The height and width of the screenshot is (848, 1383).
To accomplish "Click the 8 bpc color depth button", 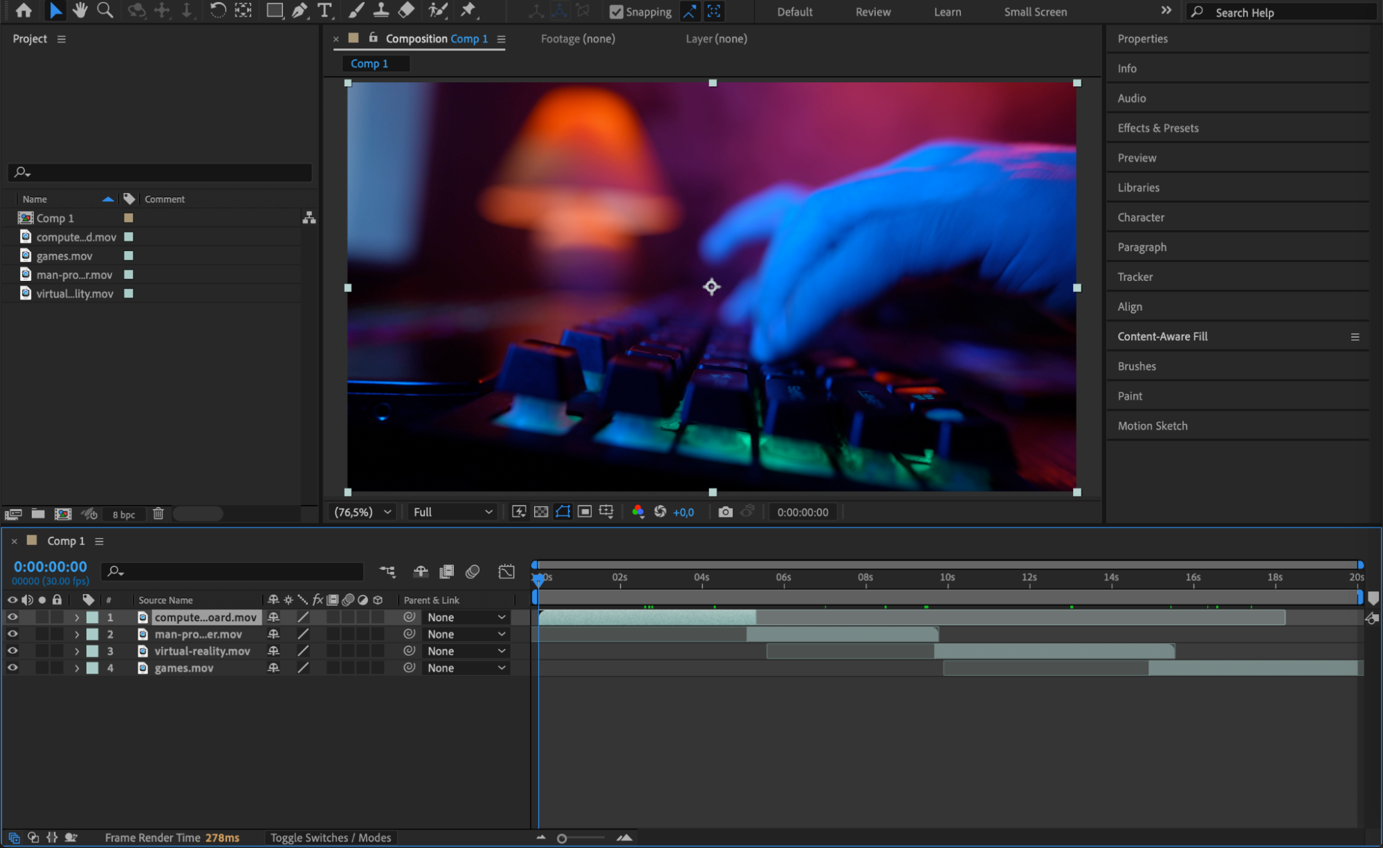I will (x=124, y=515).
